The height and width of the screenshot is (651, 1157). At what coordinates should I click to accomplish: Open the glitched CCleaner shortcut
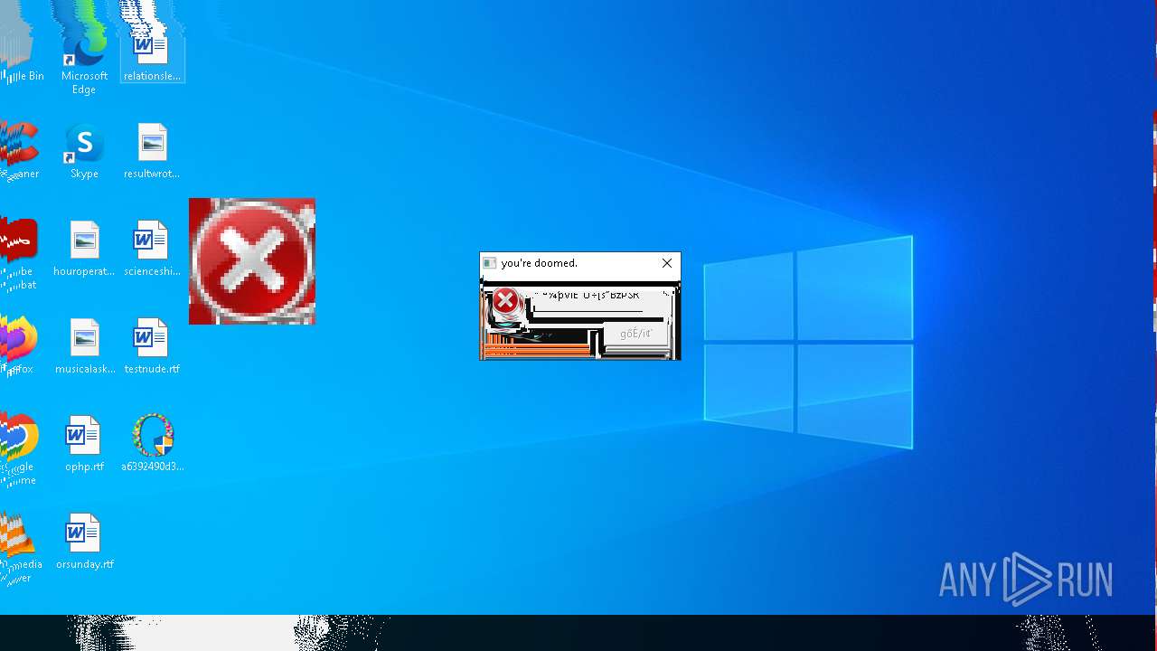pyautogui.click(x=20, y=150)
